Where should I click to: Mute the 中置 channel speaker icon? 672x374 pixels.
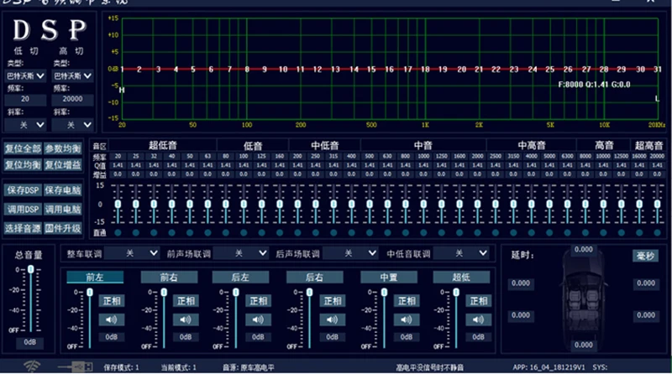[x=407, y=319]
